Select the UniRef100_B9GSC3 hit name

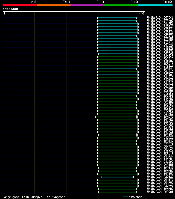[160, 57]
